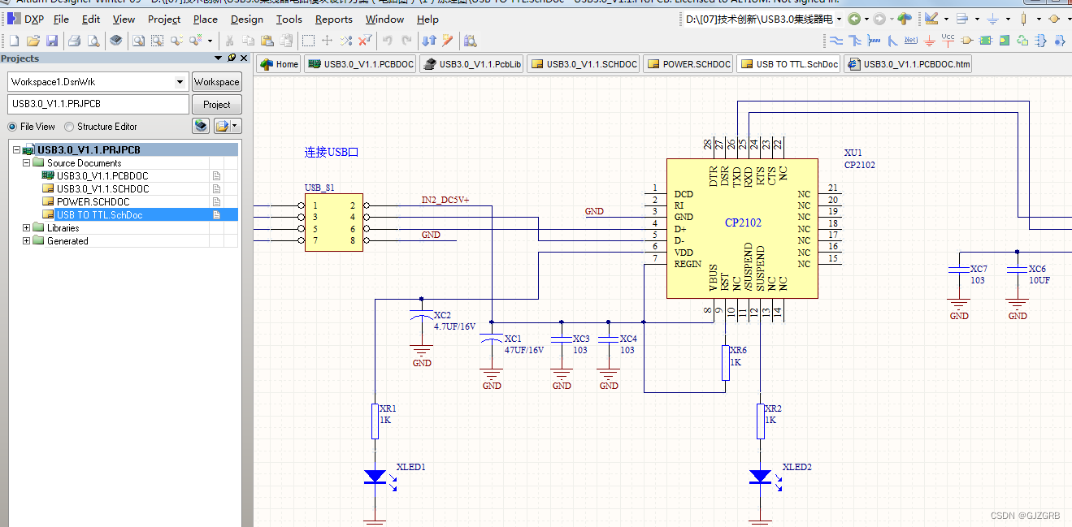The height and width of the screenshot is (527, 1072).
Task: Open the Design menu
Action: click(247, 19)
